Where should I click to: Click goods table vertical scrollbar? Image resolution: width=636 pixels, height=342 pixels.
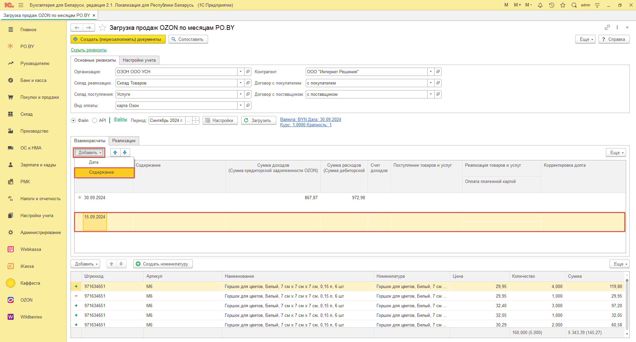pos(627,305)
